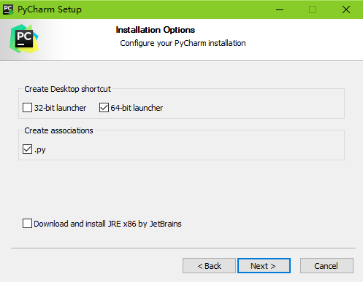Close the setup window with X icon

pyautogui.click(x=346, y=9)
